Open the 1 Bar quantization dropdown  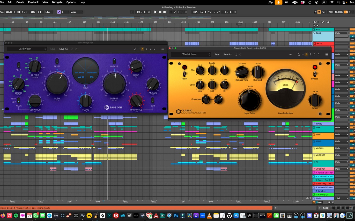[x=49, y=12]
